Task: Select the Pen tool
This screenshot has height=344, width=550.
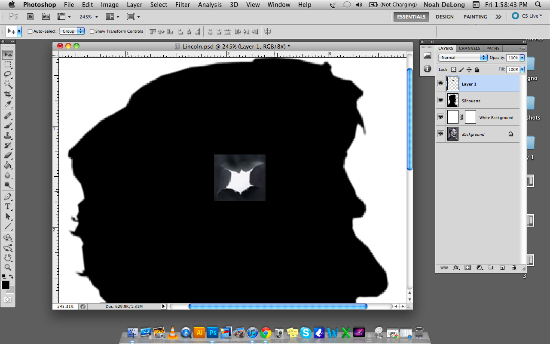Action: (x=8, y=197)
